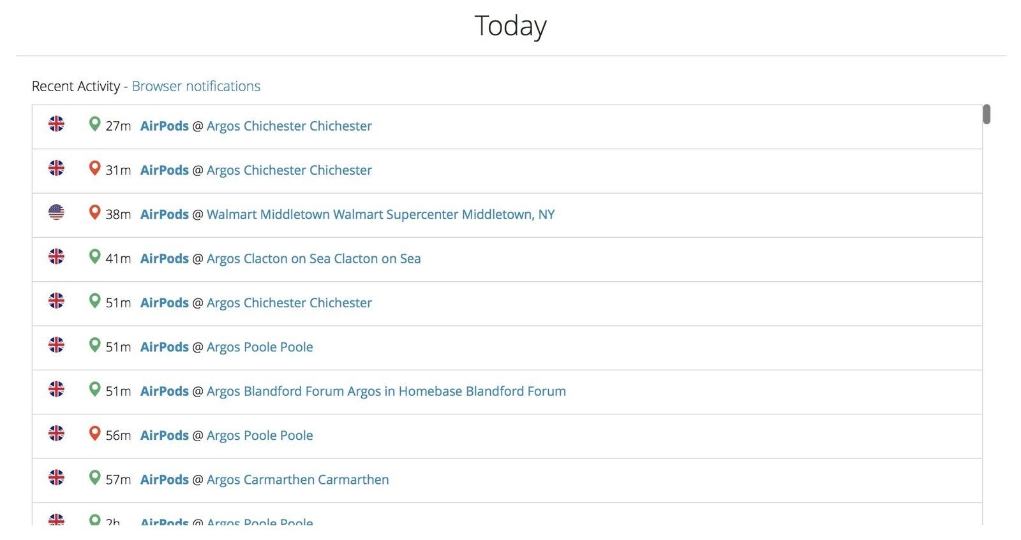Screen dimensions: 1021x540
Task: Click the activity list scrollbar thumb
Action: pyautogui.click(x=987, y=114)
